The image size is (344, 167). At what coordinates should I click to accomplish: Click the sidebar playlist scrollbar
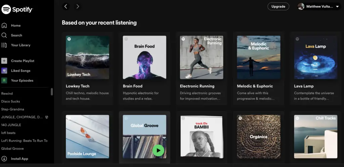pos(52,92)
